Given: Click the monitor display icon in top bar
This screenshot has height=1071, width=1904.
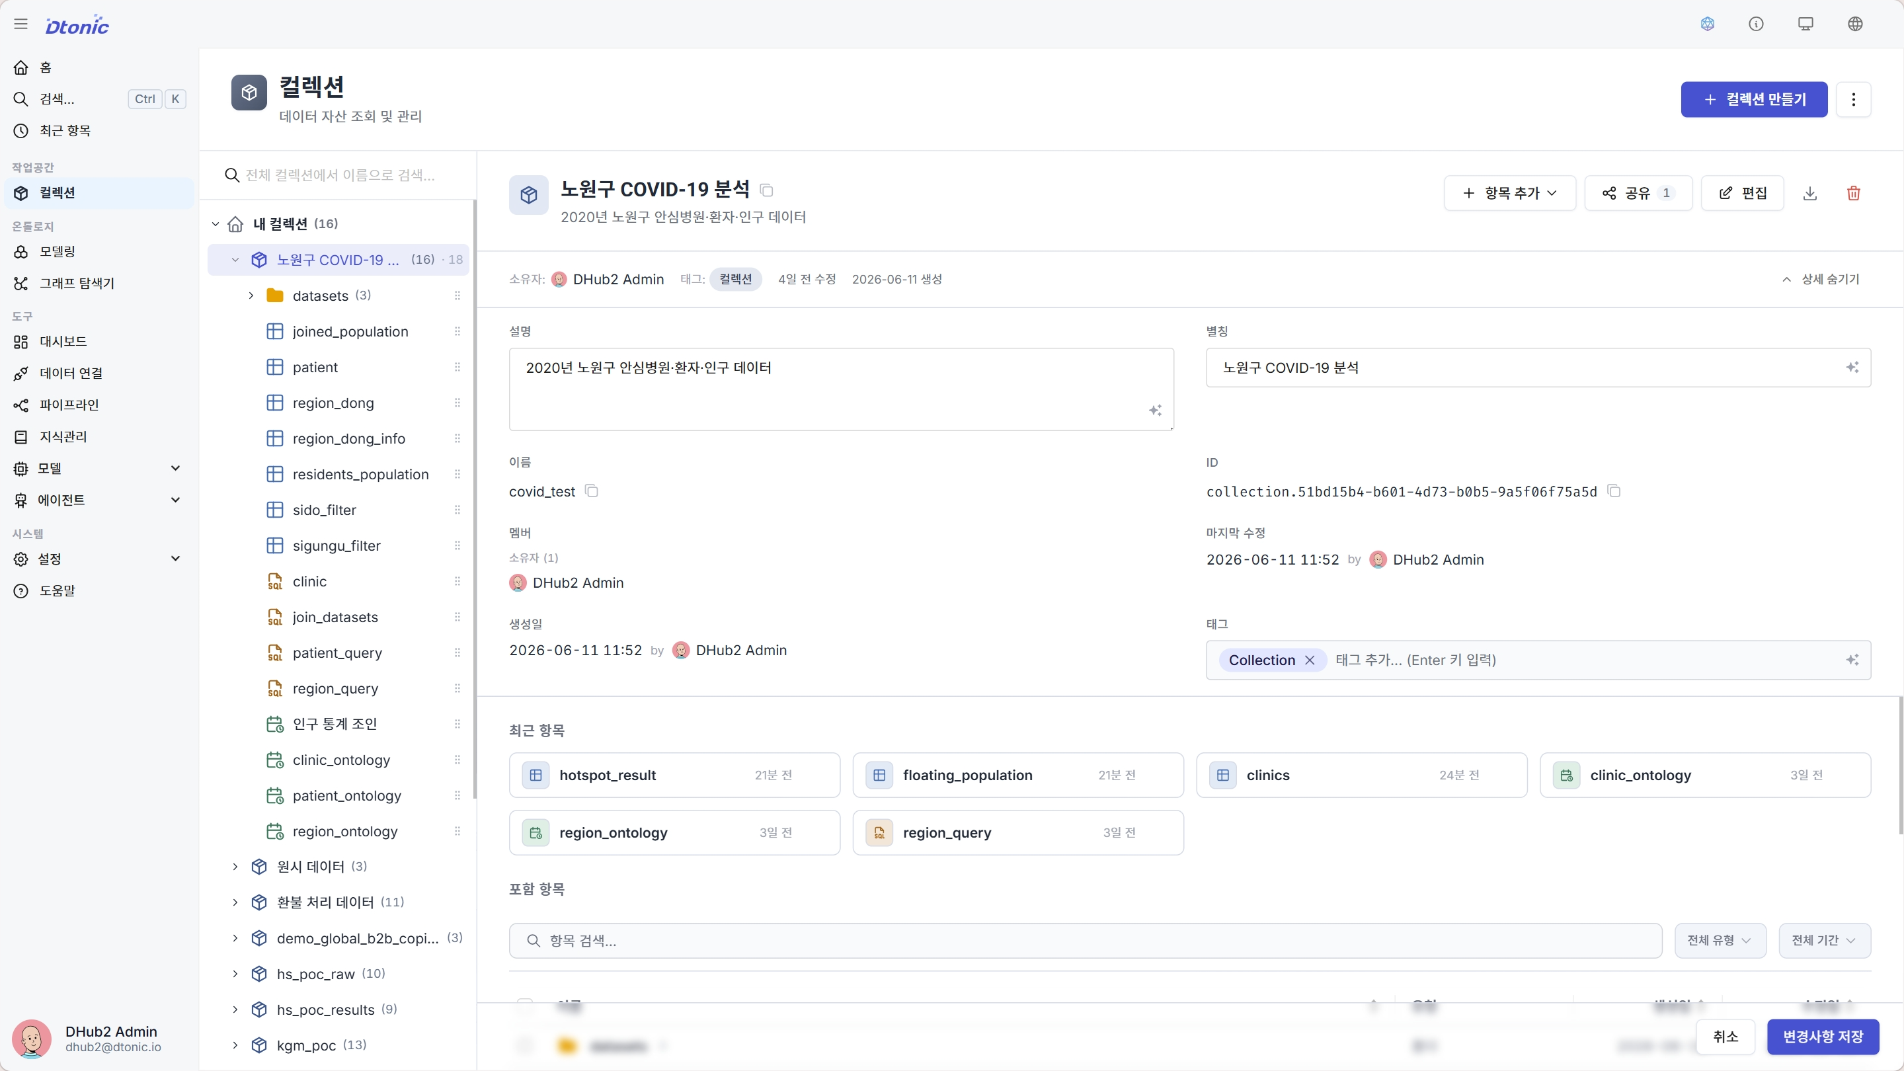Looking at the screenshot, I should [x=1805, y=24].
